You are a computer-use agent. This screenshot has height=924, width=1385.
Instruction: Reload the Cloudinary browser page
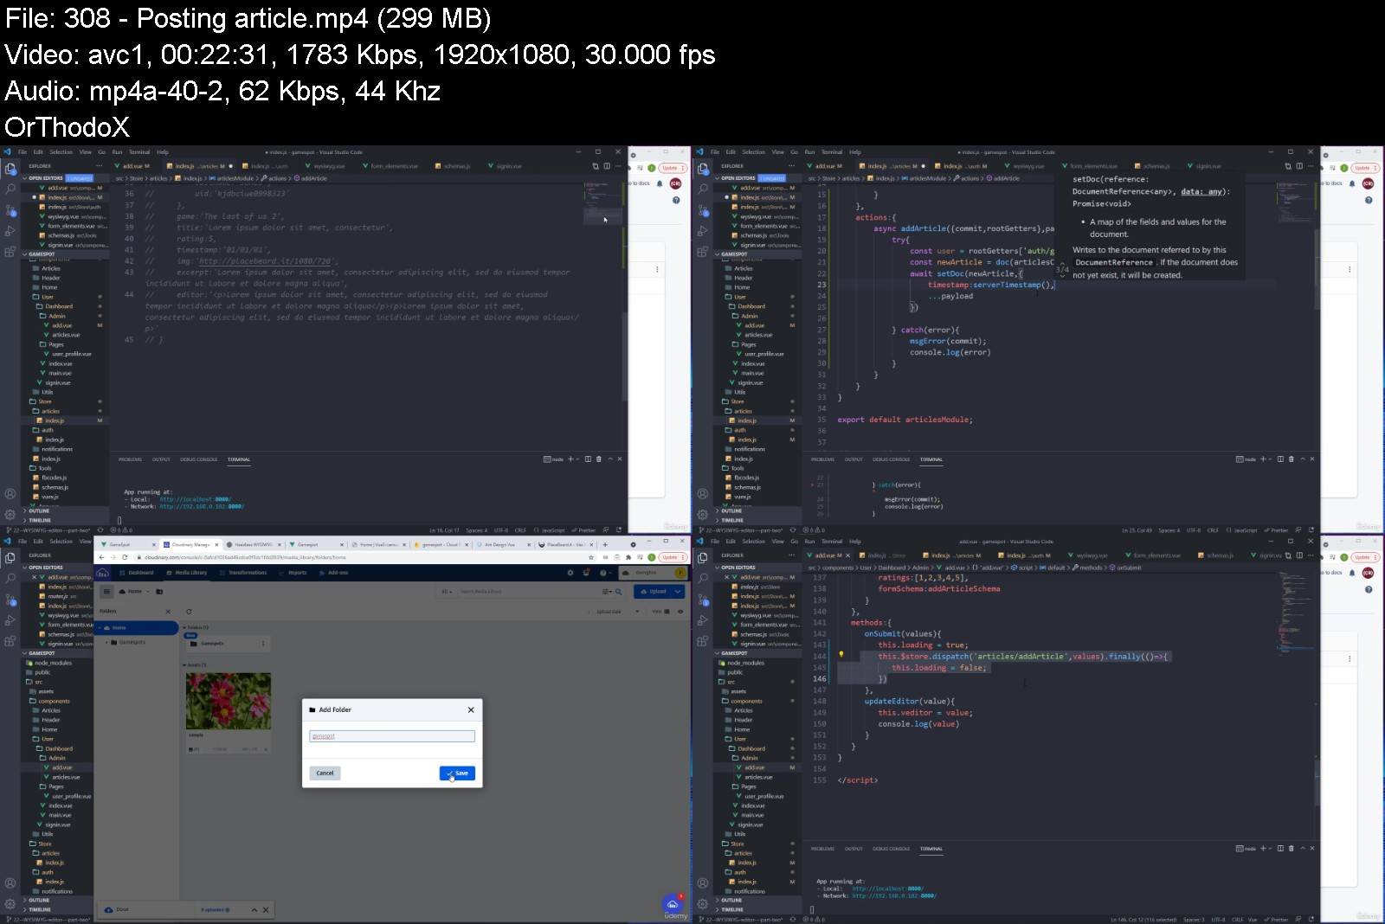coord(126,557)
